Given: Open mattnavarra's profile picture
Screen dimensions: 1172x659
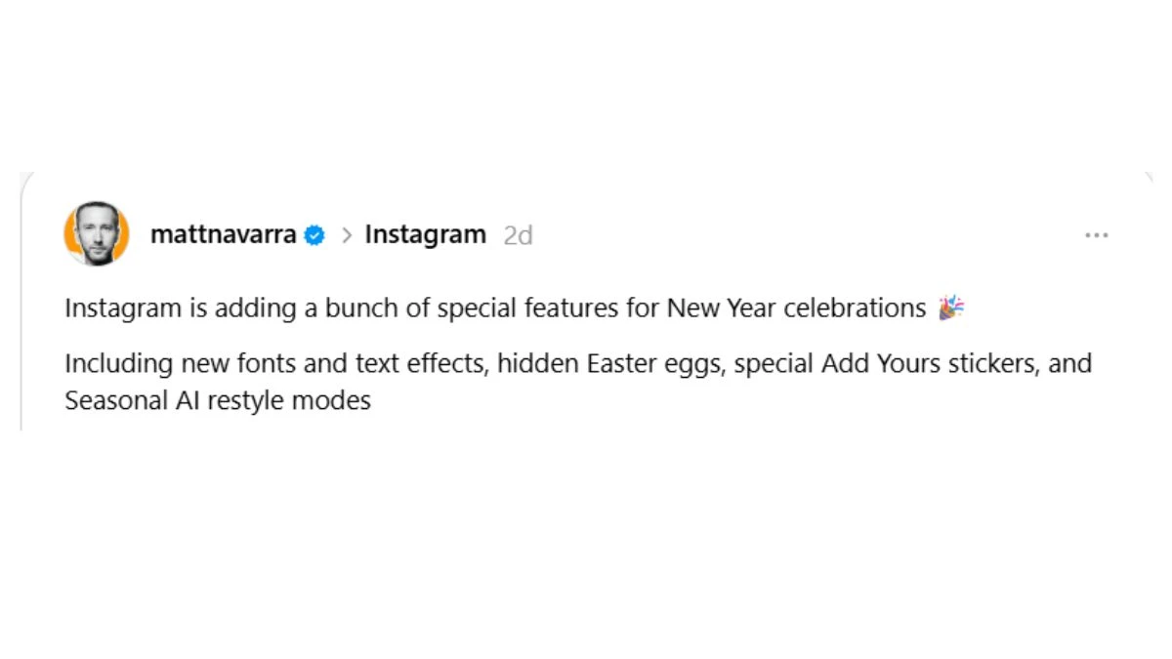Looking at the screenshot, I should (x=97, y=234).
